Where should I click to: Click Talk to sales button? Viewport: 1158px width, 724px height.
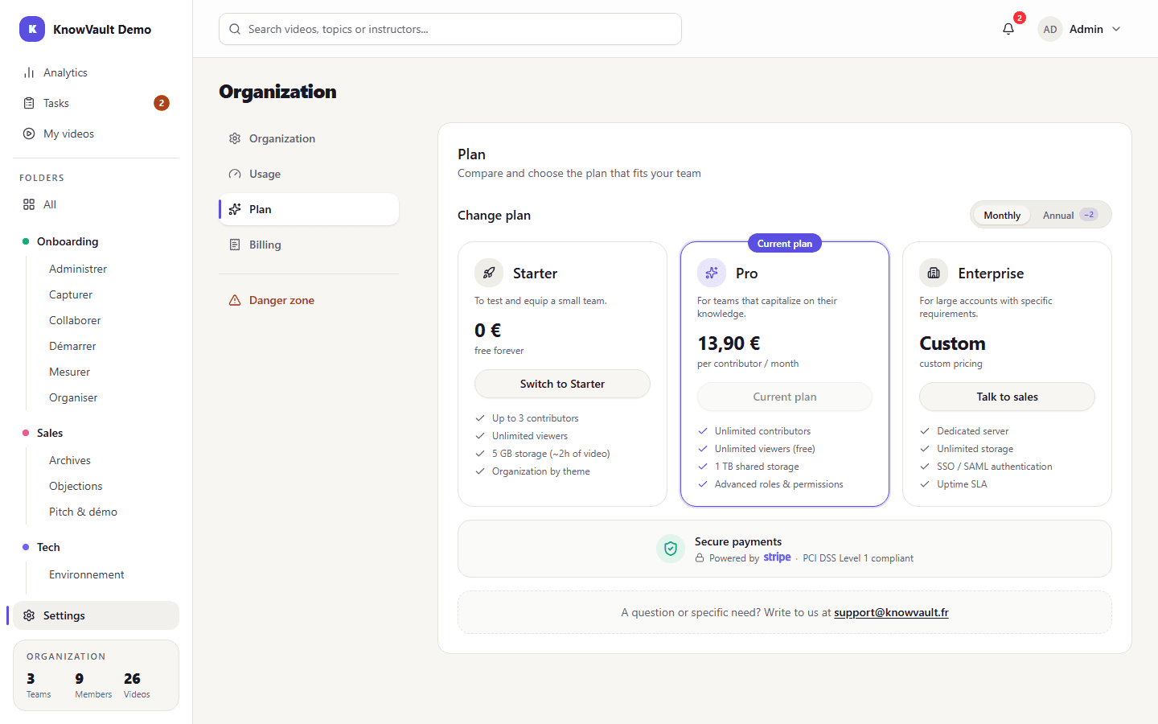[1007, 397]
